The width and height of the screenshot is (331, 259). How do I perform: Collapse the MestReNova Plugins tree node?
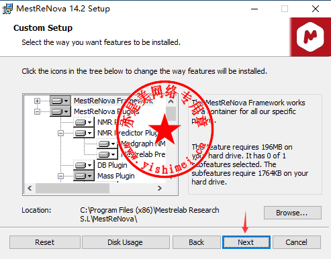point(37,111)
